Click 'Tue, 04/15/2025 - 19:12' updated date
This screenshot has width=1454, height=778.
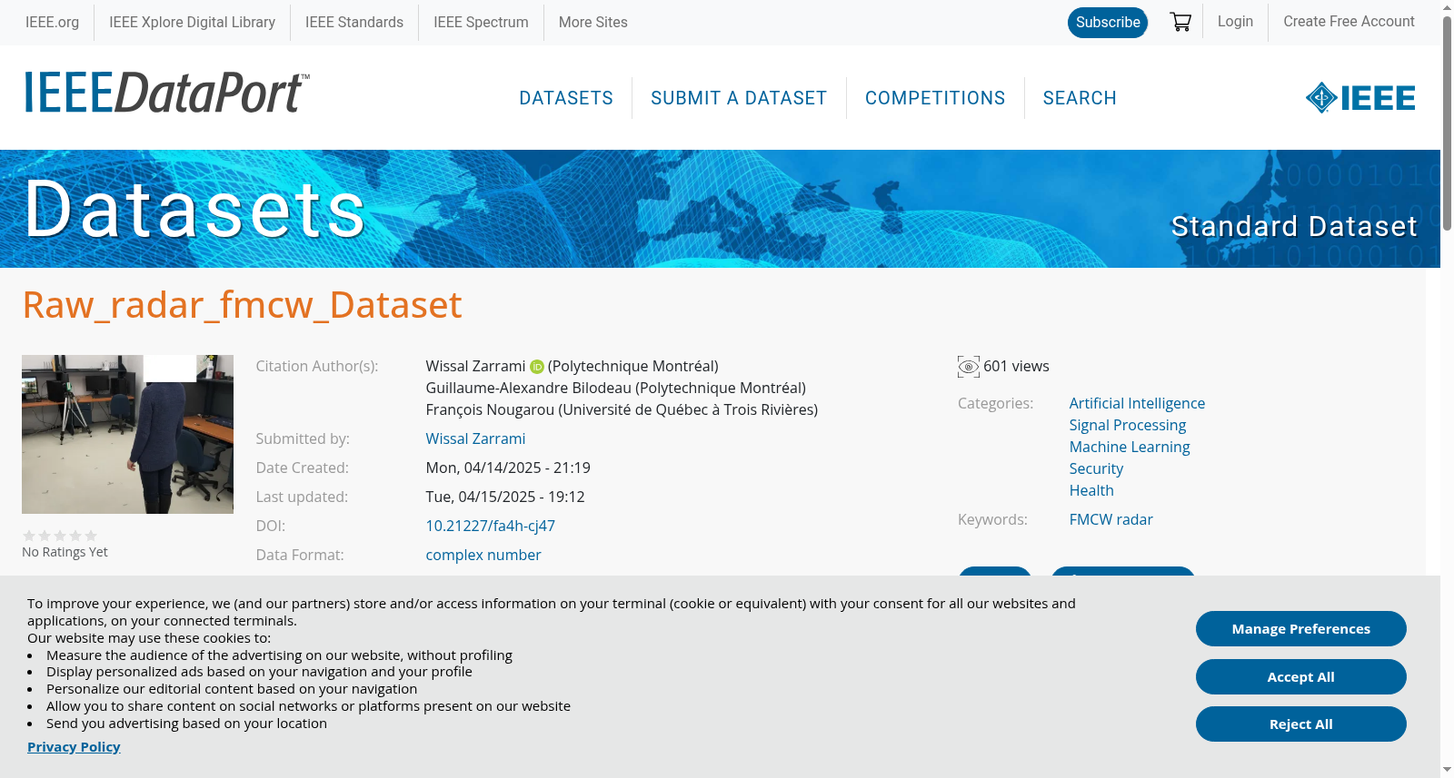pyautogui.click(x=505, y=497)
